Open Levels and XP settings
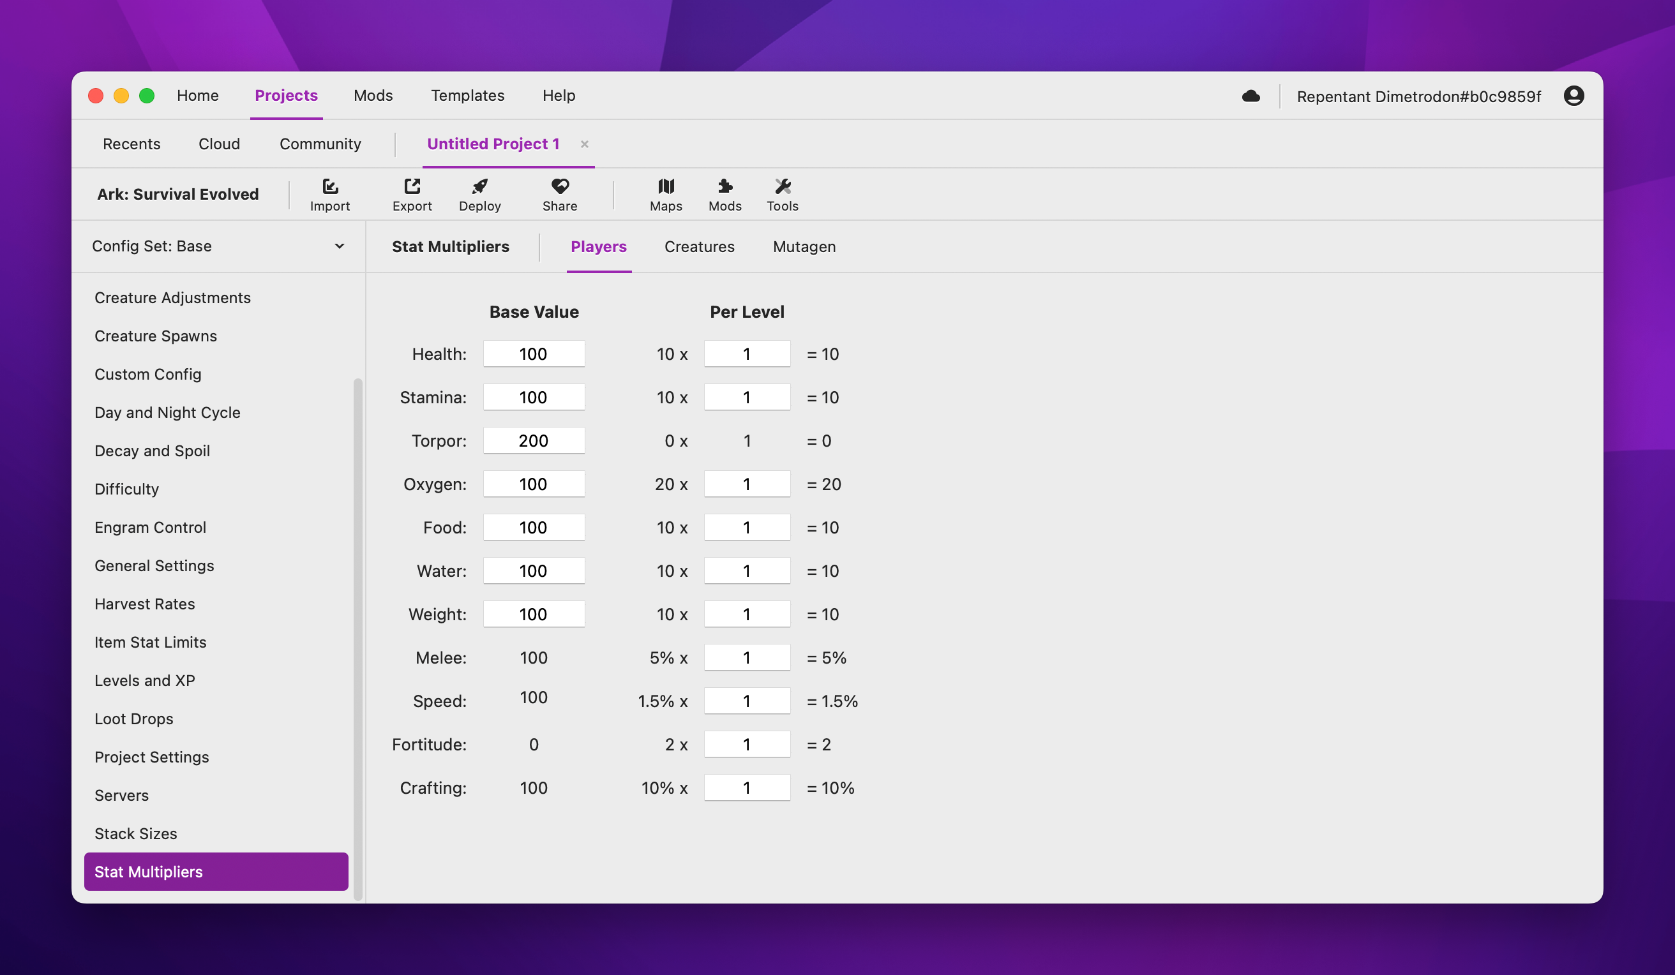 coord(144,680)
